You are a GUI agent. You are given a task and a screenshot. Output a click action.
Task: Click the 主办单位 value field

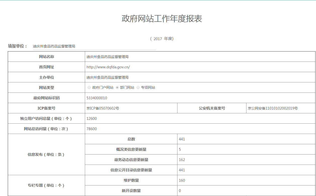point(107,77)
